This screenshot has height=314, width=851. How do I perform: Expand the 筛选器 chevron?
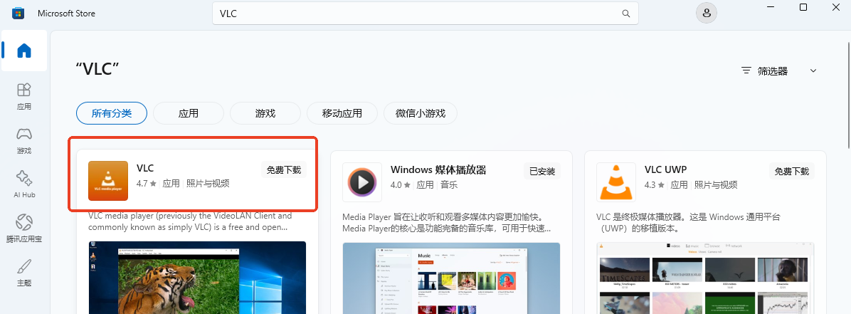click(813, 70)
